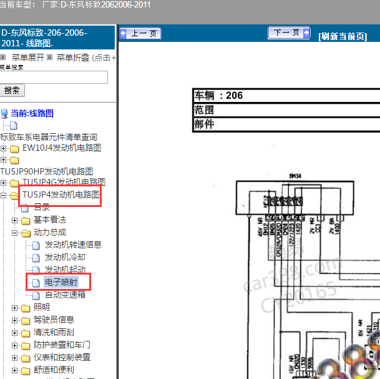Click the 照明 folder icon
The image size is (380, 379).
pyautogui.click(x=26, y=308)
